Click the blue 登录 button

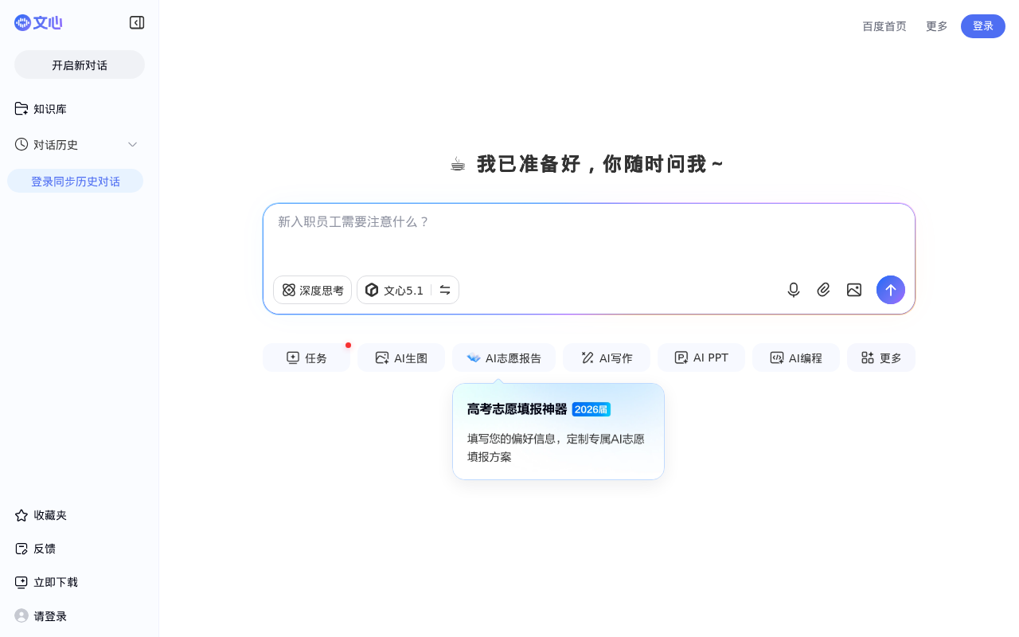point(983,26)
